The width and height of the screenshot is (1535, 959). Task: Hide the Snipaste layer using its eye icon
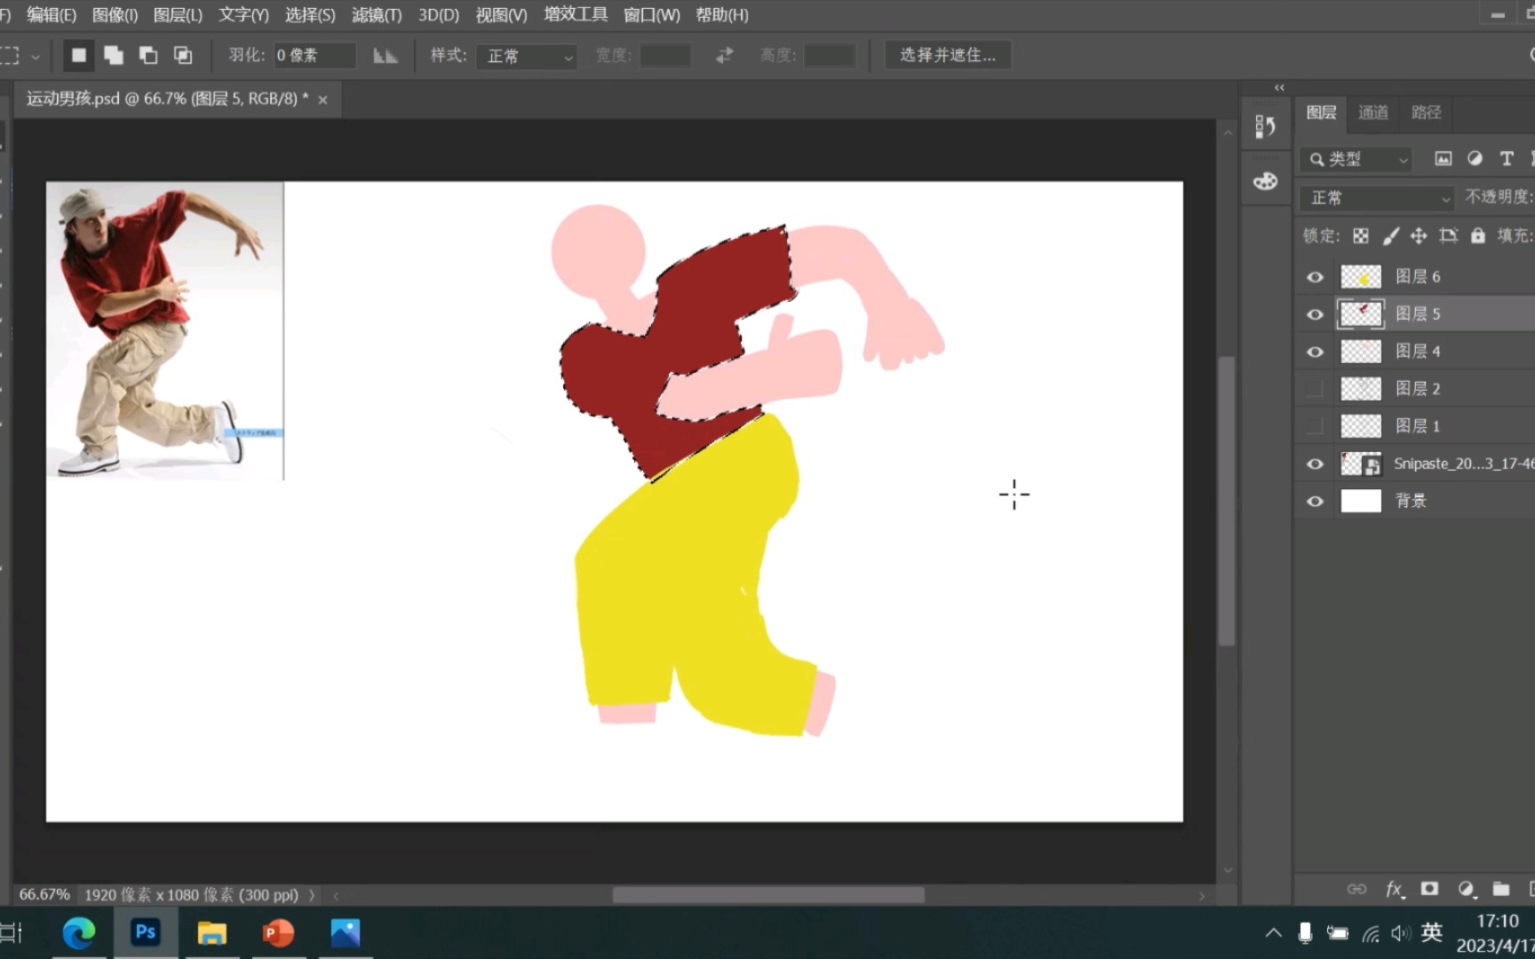coord(1315,464)
